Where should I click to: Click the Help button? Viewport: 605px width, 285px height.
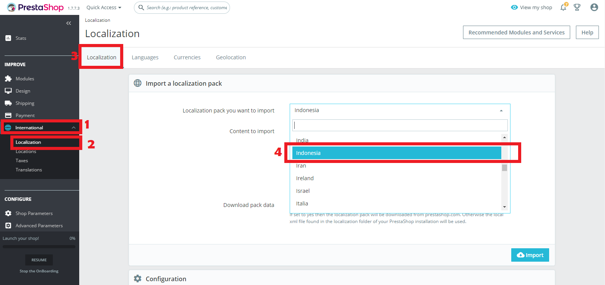pyautogui.click(x=587, y=33)
